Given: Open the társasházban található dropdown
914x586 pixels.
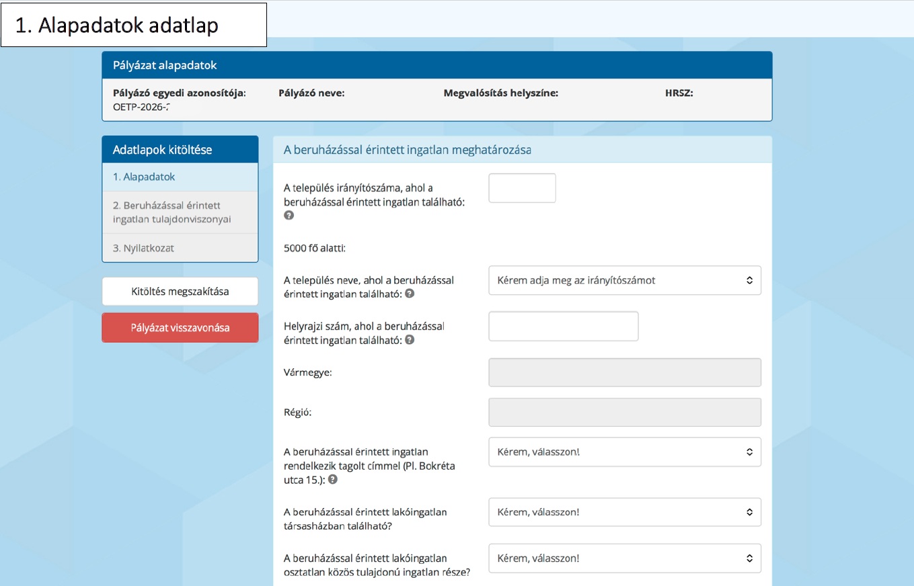Looking at the screenshot, I should point(624,512).
